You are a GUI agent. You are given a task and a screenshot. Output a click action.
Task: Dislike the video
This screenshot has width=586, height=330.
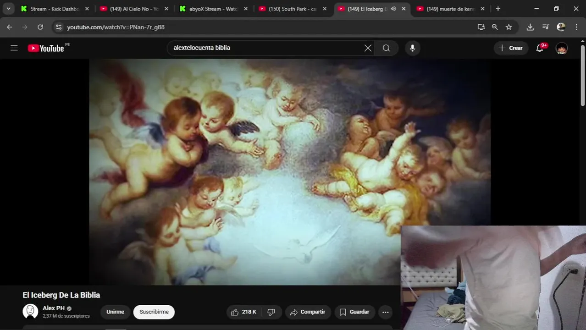click(x=271, y=312)
